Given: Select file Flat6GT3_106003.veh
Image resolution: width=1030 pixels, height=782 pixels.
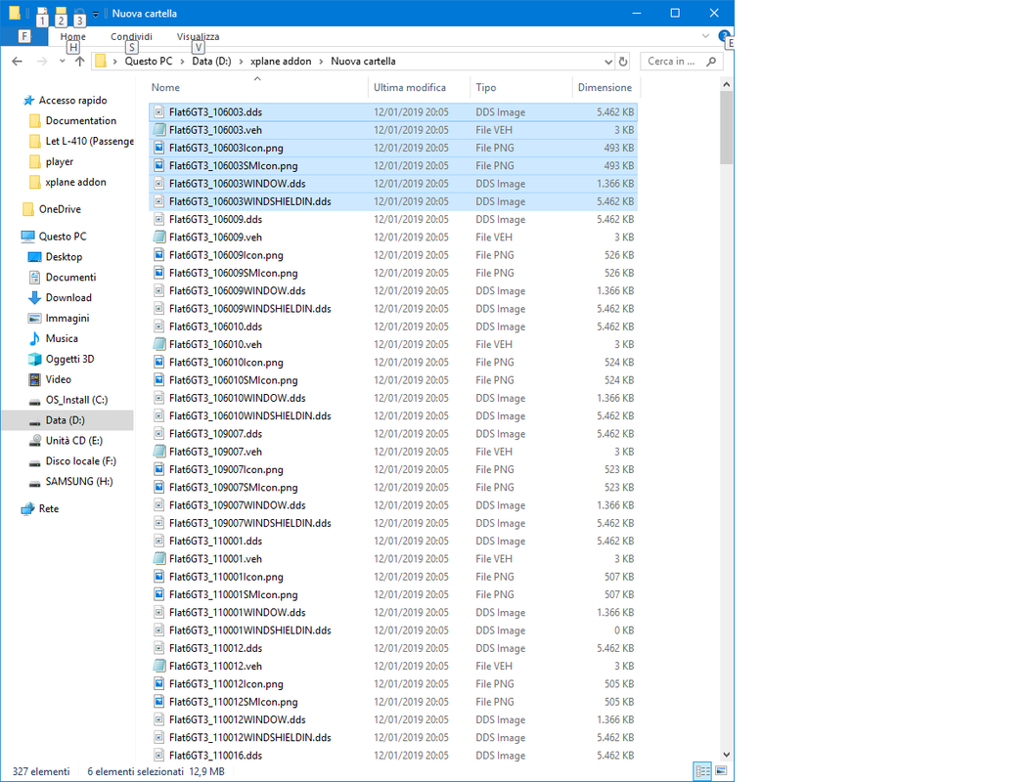Looking at the screenshot, I should point(393,130).
